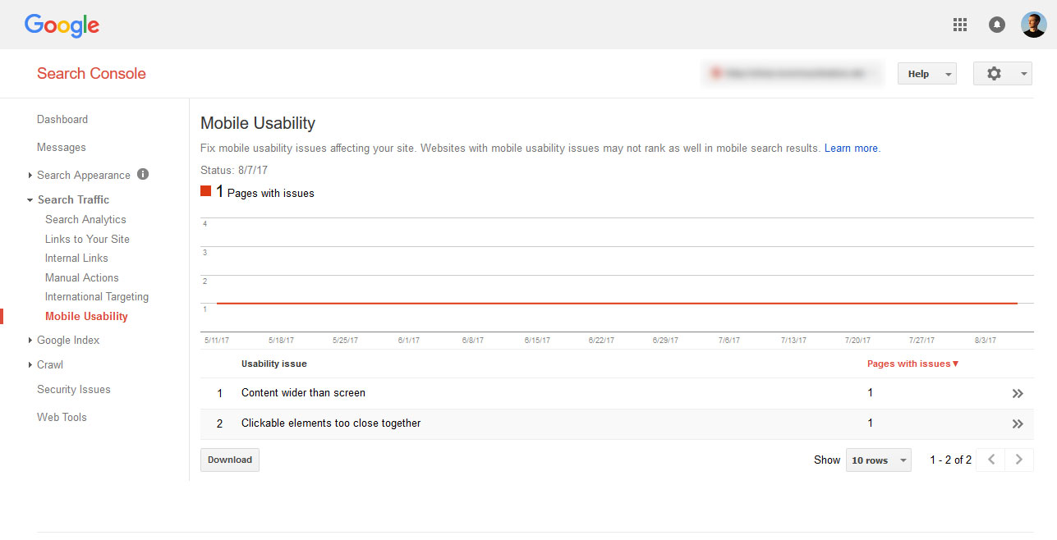Click the Download button
The height and width of the screenshot is (540, 1057).
pos(230,460)
